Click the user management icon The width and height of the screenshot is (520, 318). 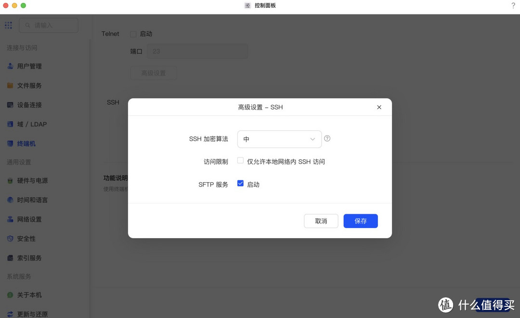pos(10,66)
